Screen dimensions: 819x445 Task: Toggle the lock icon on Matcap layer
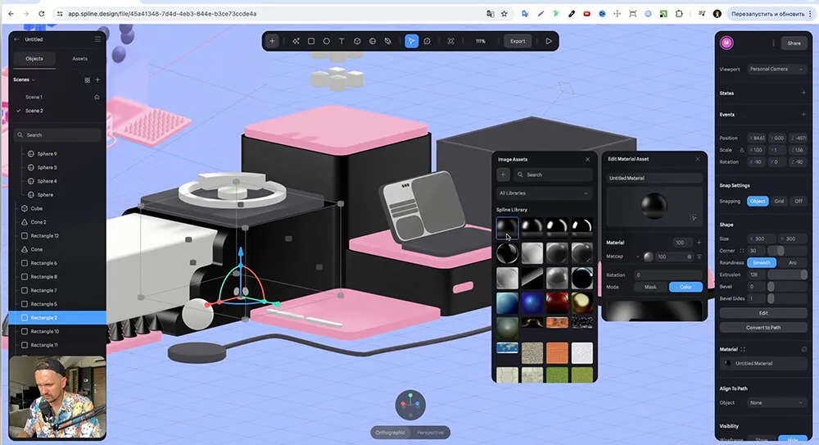tap(690, 257)
